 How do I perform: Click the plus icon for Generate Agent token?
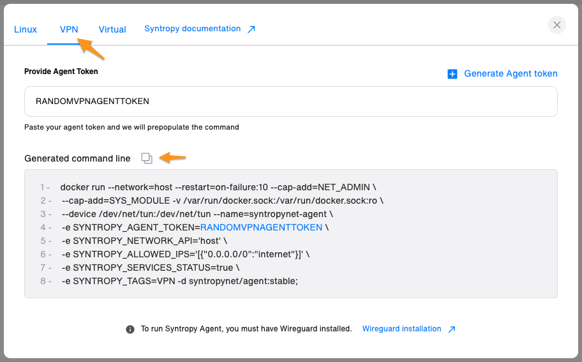click(x=452, y=74)
